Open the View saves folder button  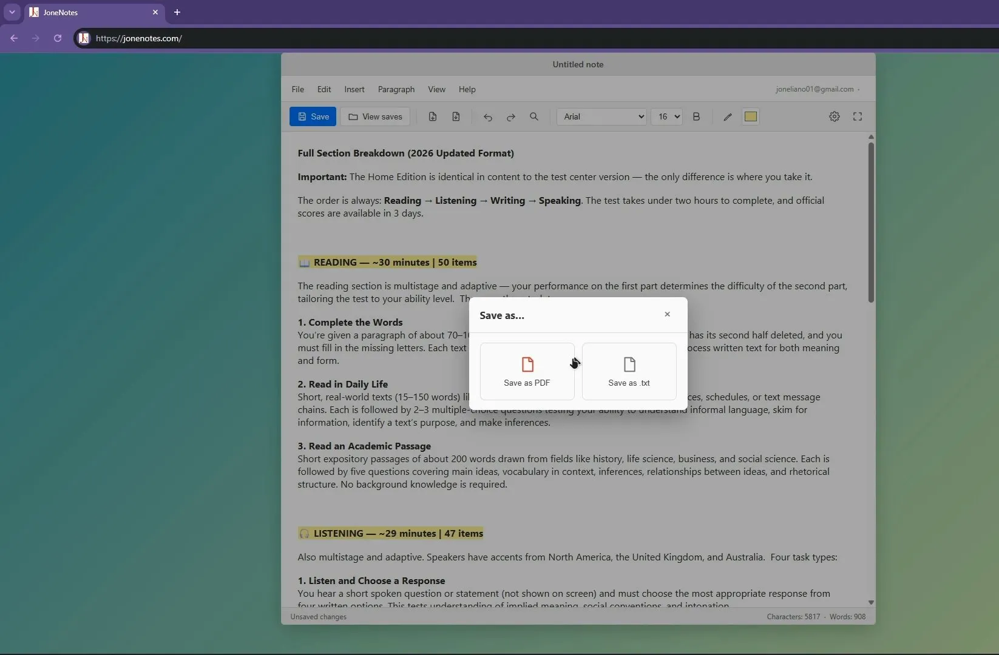tap(375, 116)
